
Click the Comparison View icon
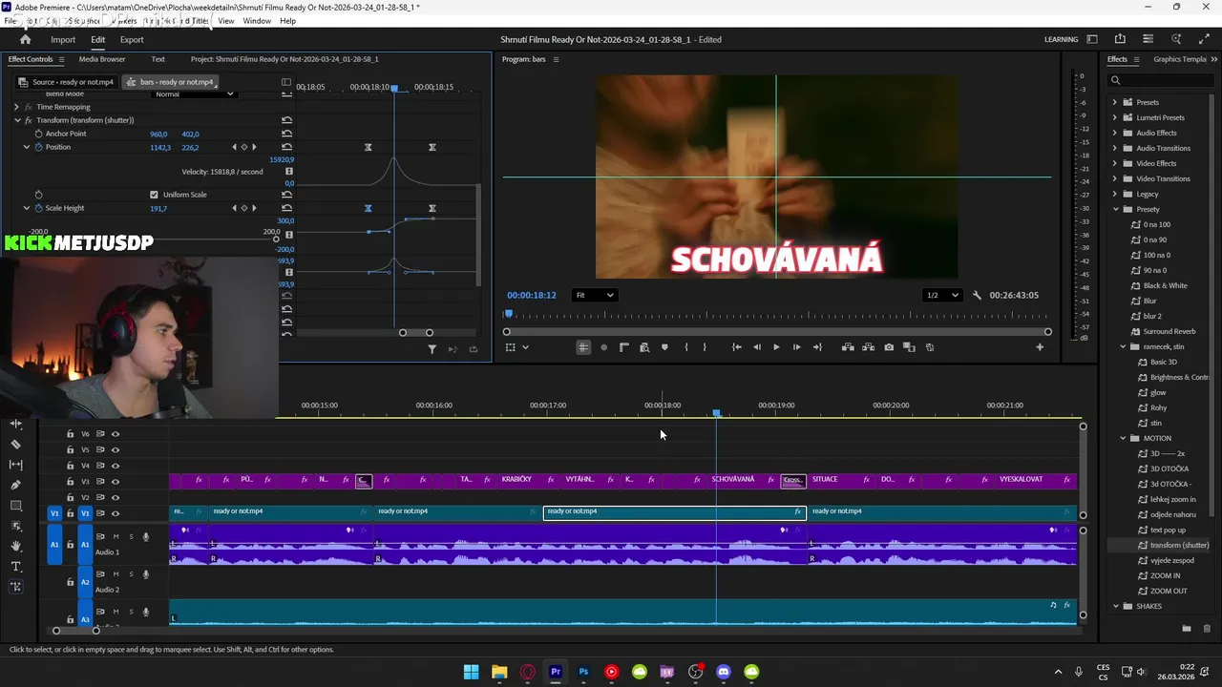pyautogui.click(x=909, y=347)
